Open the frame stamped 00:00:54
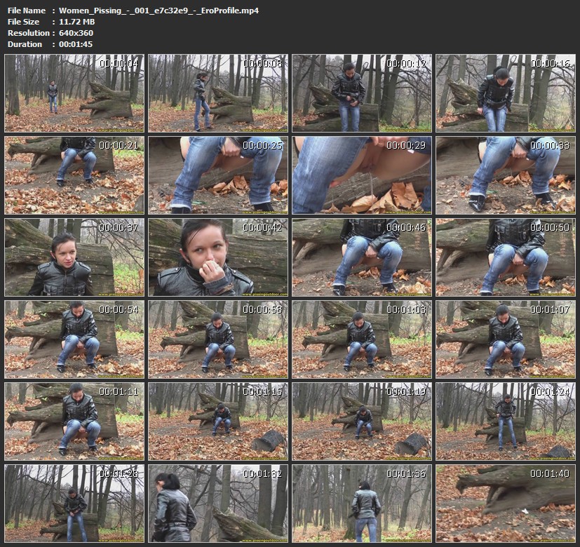The image size is (580, 547). pyautogui.click(x=74, y=339)
